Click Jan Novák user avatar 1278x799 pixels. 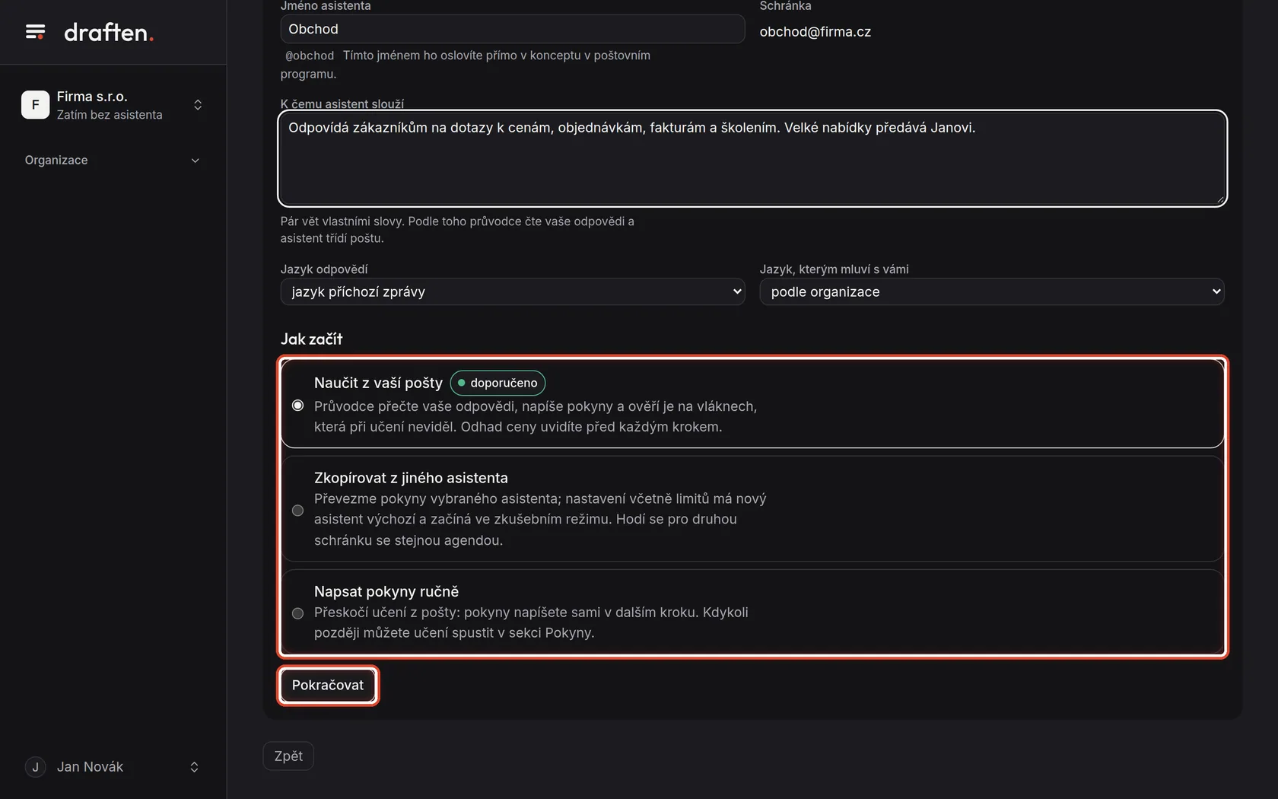35,767
